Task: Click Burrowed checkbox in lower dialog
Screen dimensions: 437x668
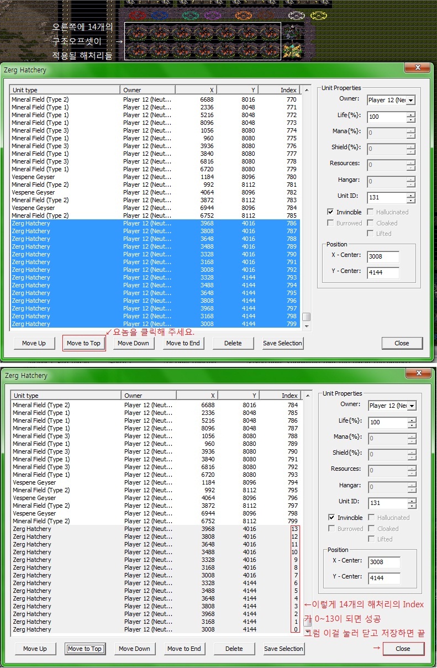Action: [x=331, y=529]
